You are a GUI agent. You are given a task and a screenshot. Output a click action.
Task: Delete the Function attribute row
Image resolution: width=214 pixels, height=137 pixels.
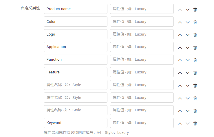195,60
